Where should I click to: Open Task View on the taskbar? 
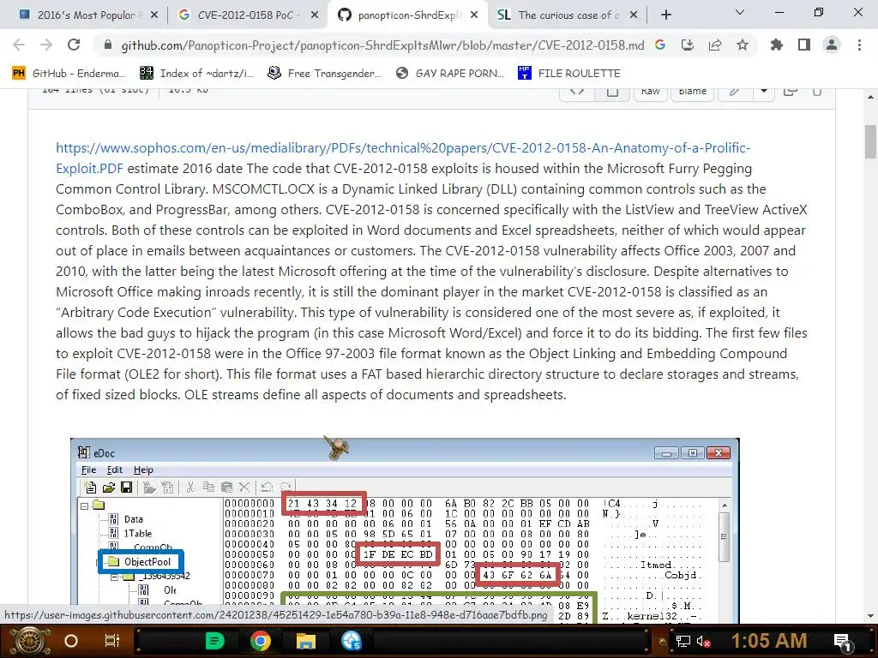click(112, 641)
